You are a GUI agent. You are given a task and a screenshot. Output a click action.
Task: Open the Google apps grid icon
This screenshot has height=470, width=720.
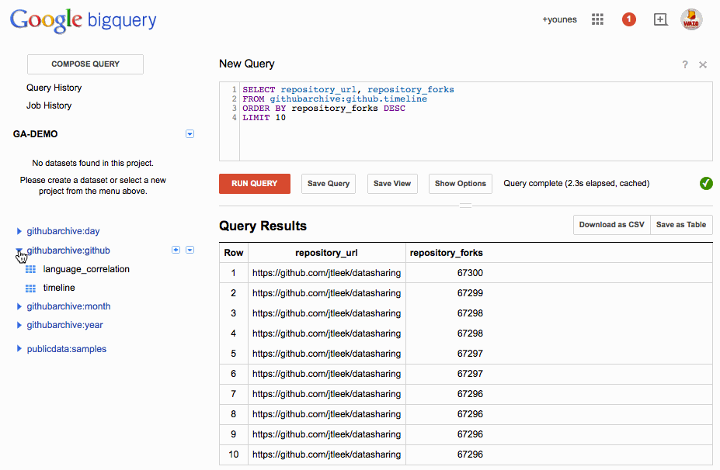pyautogui.click(x=597, y=19)
